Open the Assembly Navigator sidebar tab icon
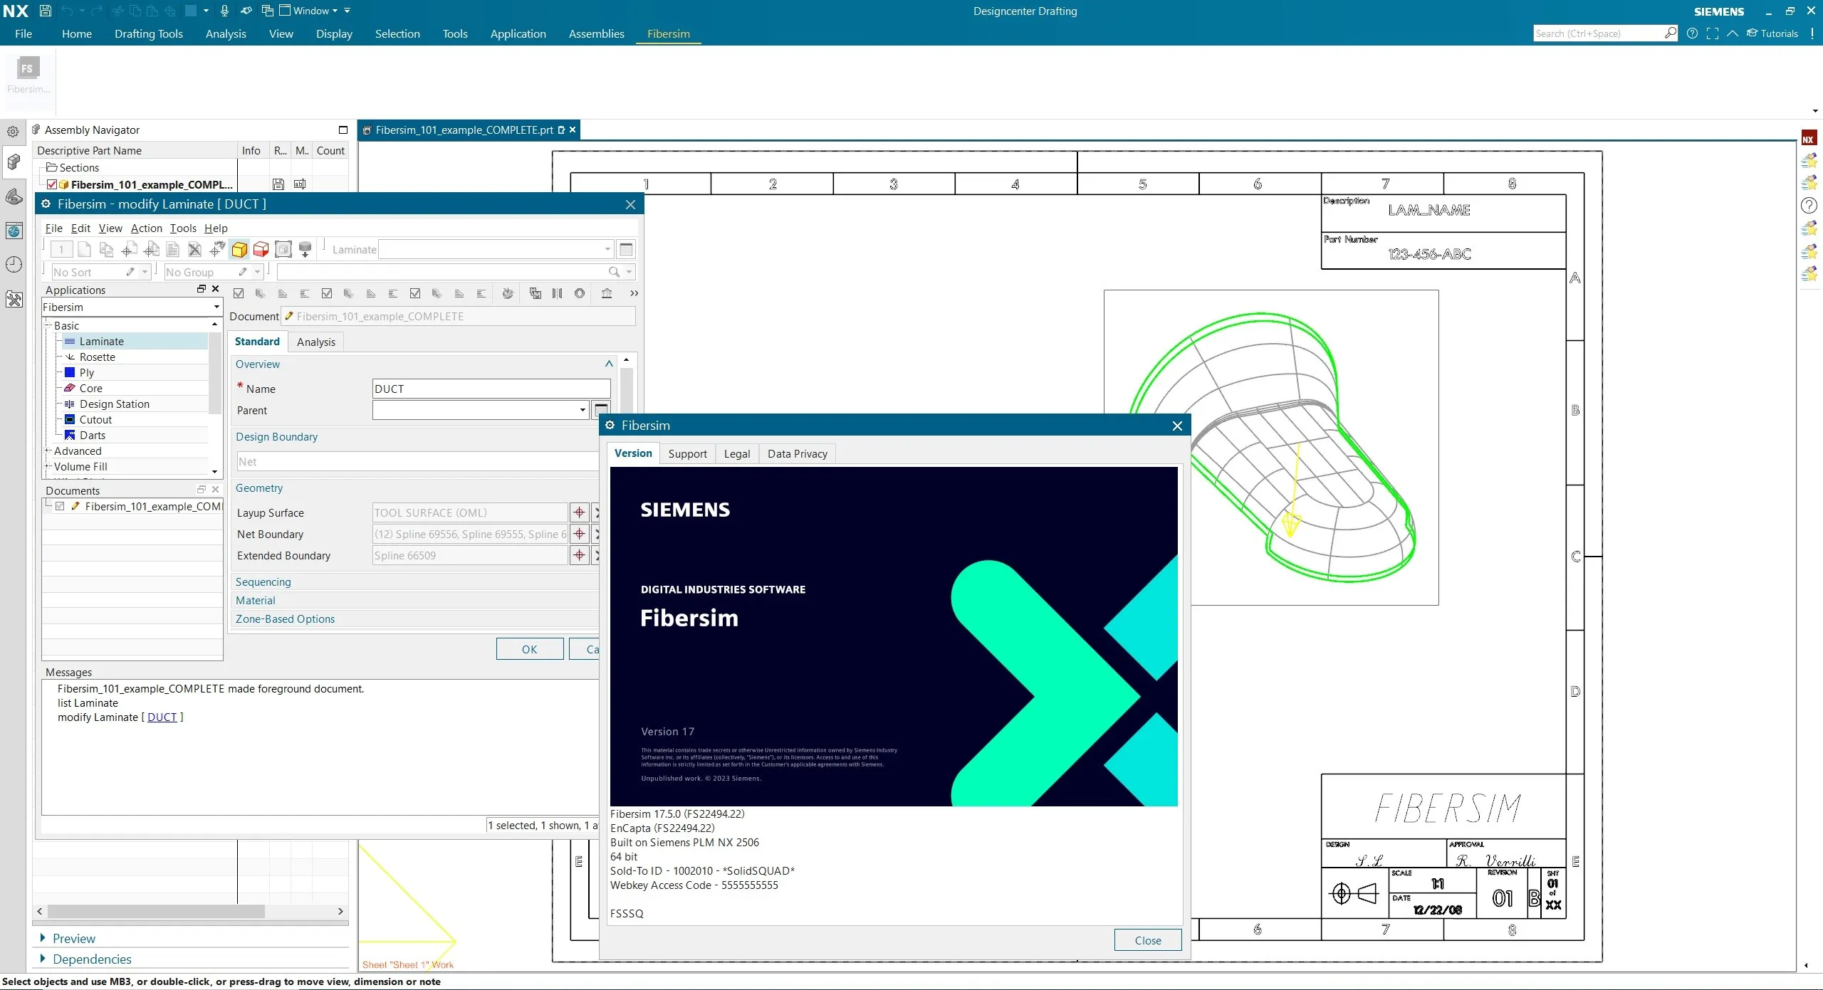Viewport: 1823px width, 990px height. (14, 162)
